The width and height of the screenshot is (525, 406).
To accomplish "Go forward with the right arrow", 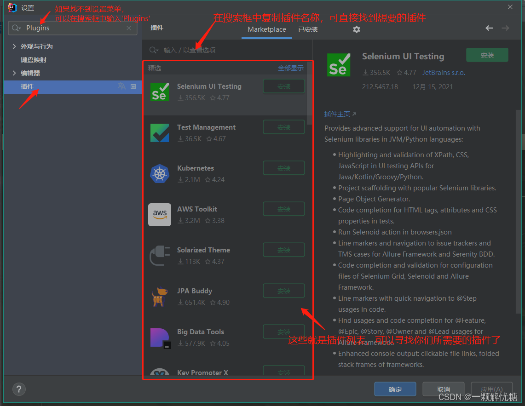I will pos(505,28).
